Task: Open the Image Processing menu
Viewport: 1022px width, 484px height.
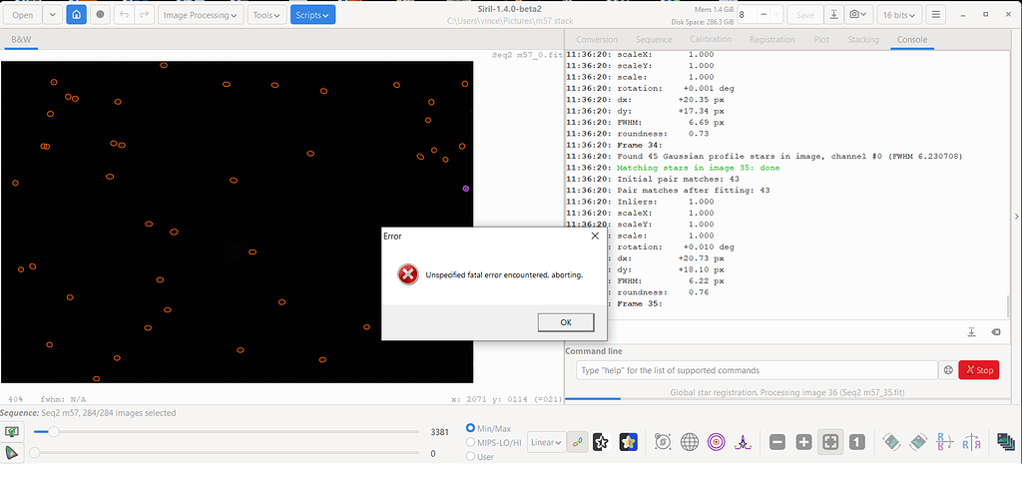Action: click(x=201, y=15)
